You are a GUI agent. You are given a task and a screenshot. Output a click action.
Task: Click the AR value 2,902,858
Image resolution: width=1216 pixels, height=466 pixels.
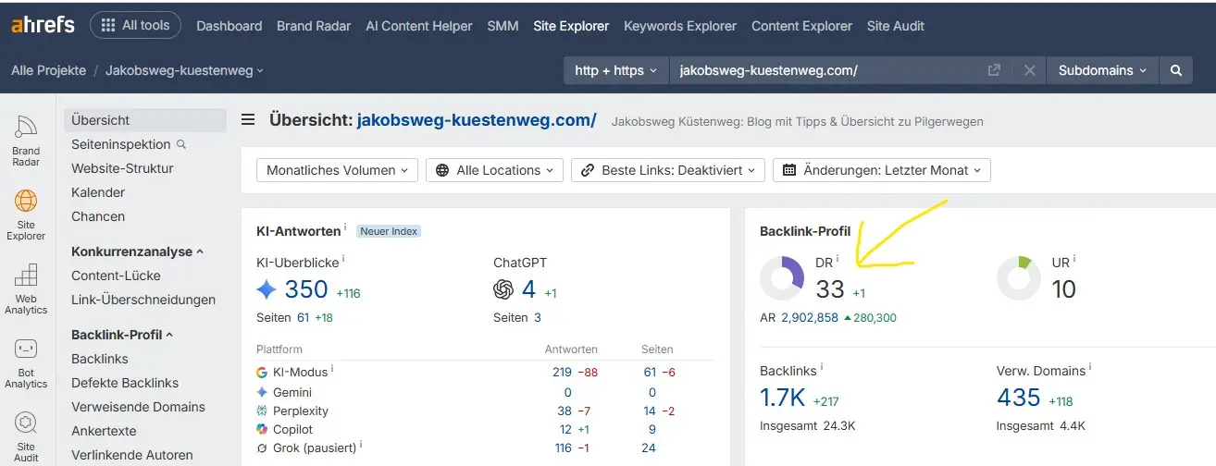810,317
